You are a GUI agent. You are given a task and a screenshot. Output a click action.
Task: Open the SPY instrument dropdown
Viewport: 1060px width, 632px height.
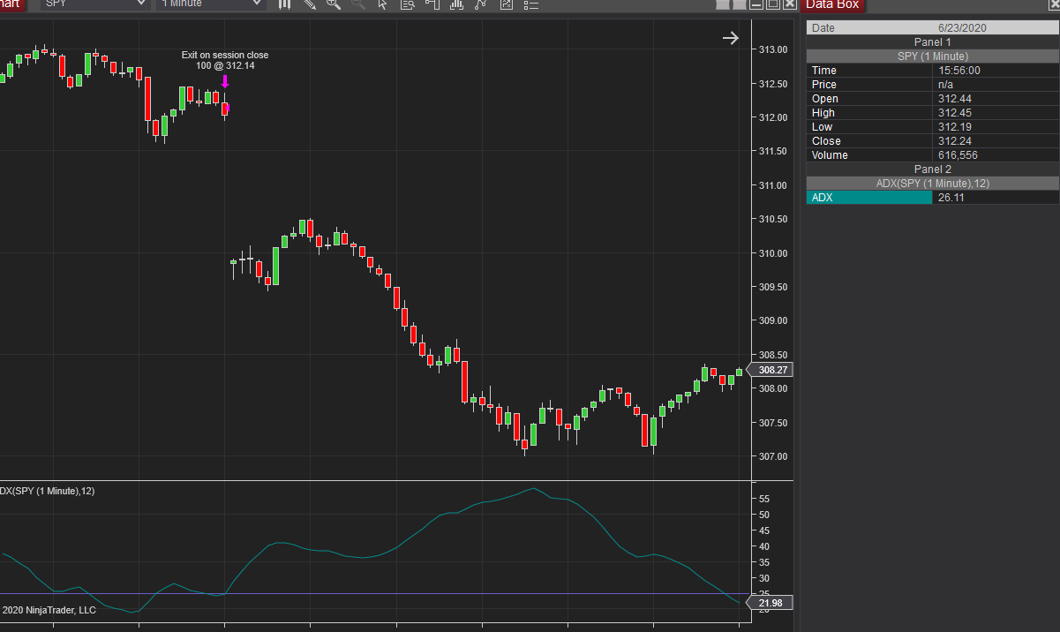tap(94, 4)
